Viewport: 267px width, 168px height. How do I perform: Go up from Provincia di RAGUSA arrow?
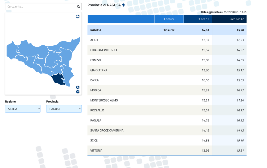click(x=123, y=5)
